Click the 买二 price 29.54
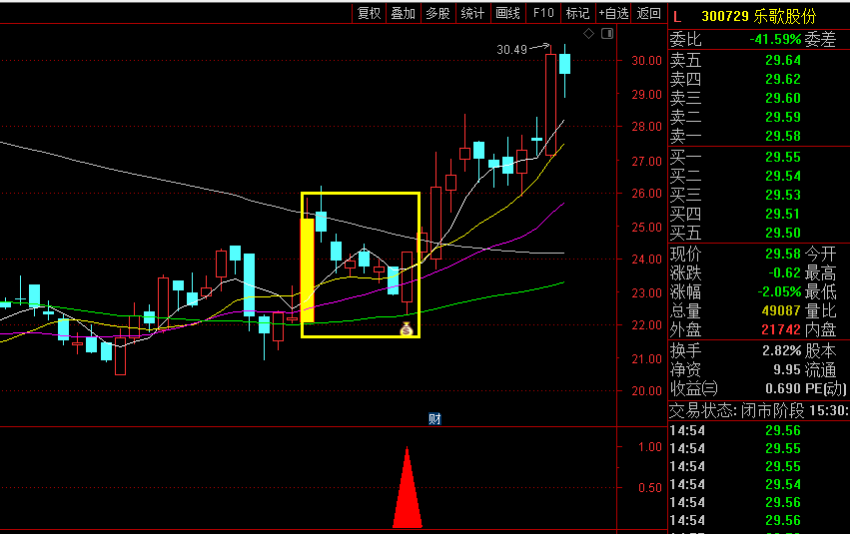The image size is (850, 534). 783,176
